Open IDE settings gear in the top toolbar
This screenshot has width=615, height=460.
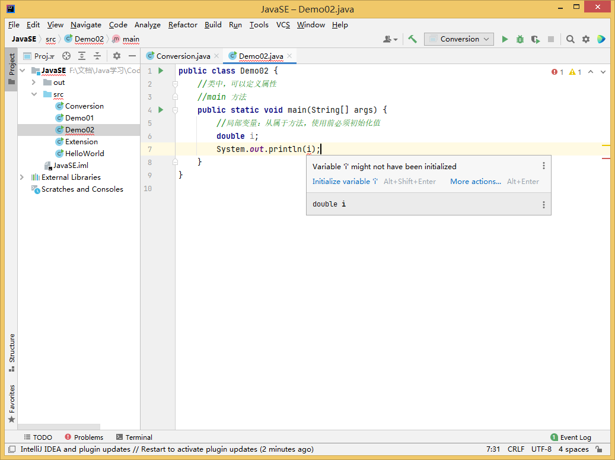(586, 39)
